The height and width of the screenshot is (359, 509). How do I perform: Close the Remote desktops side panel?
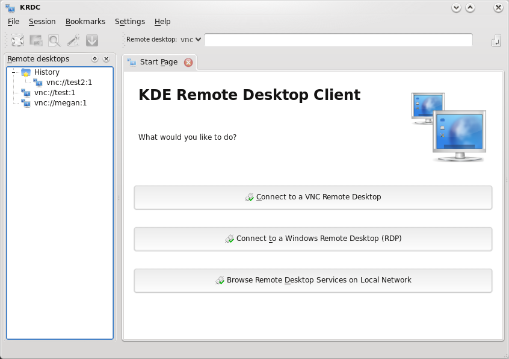point(106,59)
